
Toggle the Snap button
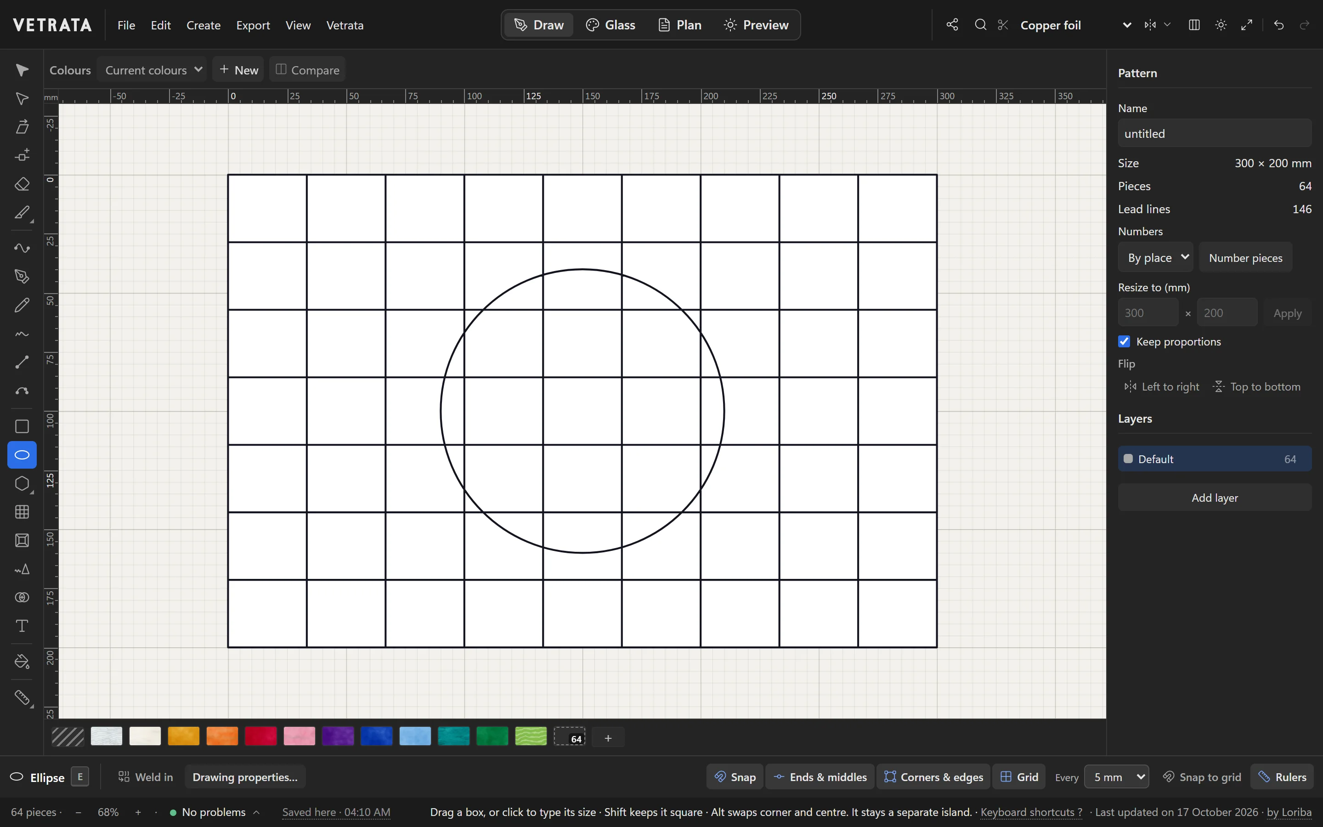(735, 776)
